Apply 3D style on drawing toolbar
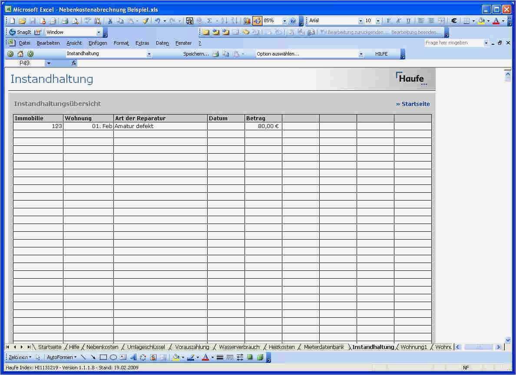The height and width of the screenshot is (375, 516). click(260, 357)
